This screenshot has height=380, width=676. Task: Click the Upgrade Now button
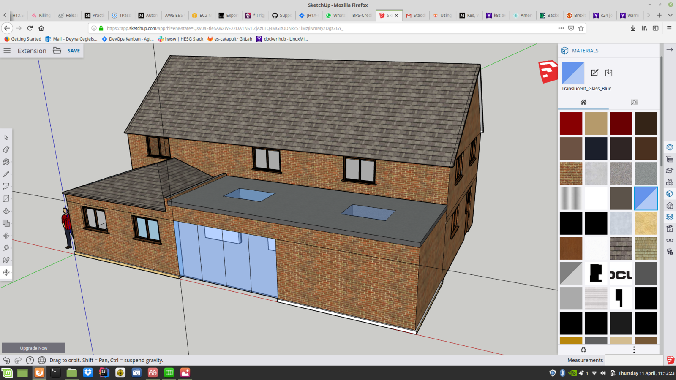(33, 348)
